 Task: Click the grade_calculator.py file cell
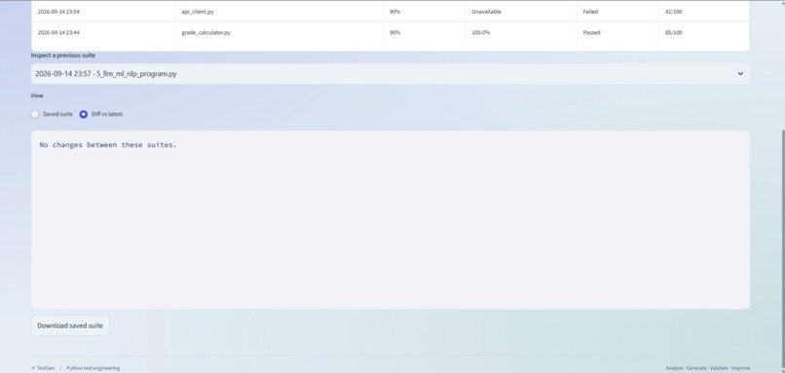tap(280, 32)
